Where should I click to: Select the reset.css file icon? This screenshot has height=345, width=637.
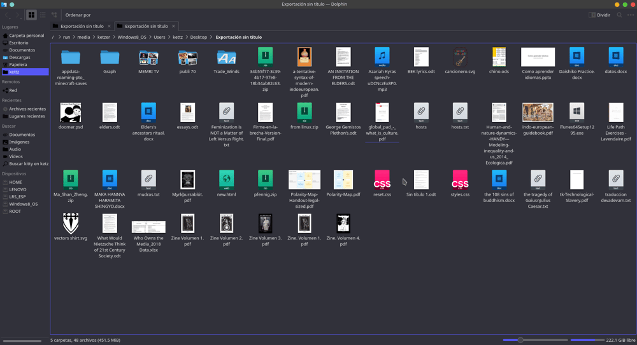coord(382,180)
